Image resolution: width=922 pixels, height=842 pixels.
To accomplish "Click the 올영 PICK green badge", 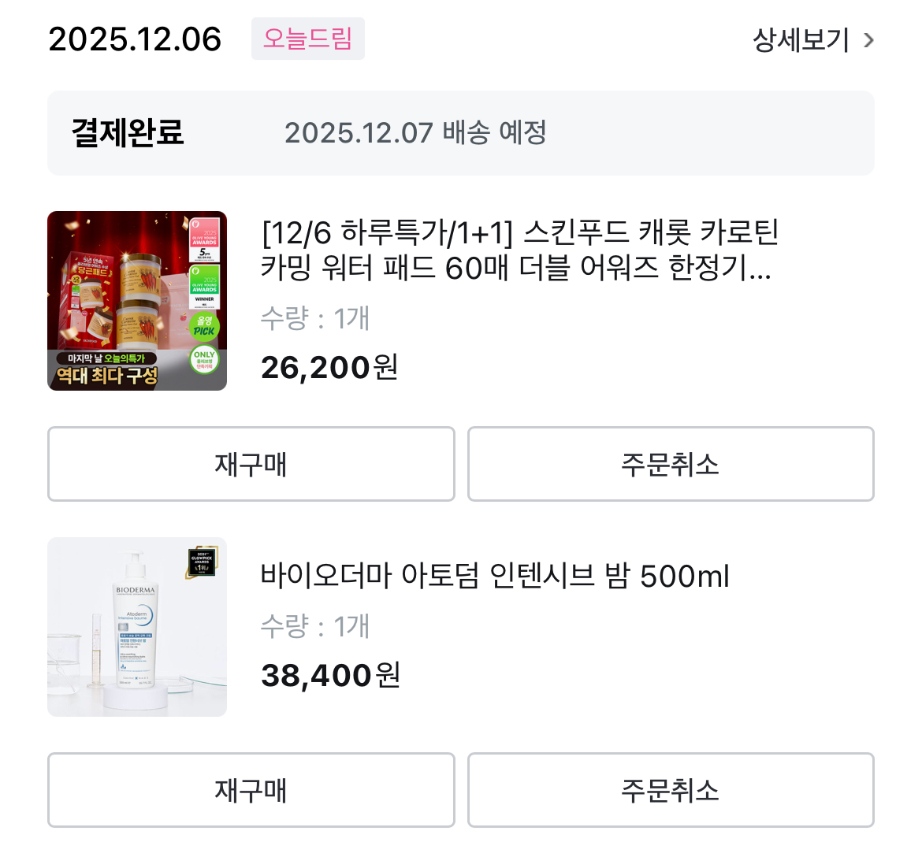I will tap(204, 327).
